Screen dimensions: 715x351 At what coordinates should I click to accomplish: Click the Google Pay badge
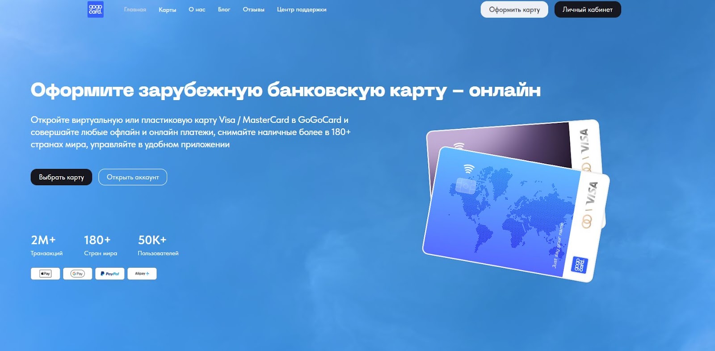coord(77,274)
